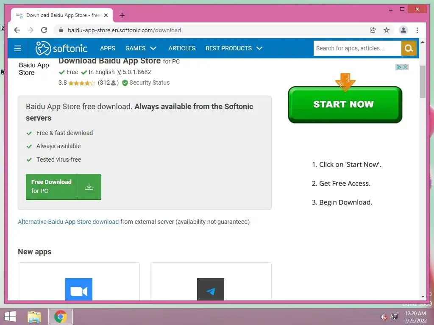This screenshot has width=434, height=325.
Task: Click the AdChoices icon on the ad
Action: 398,67
